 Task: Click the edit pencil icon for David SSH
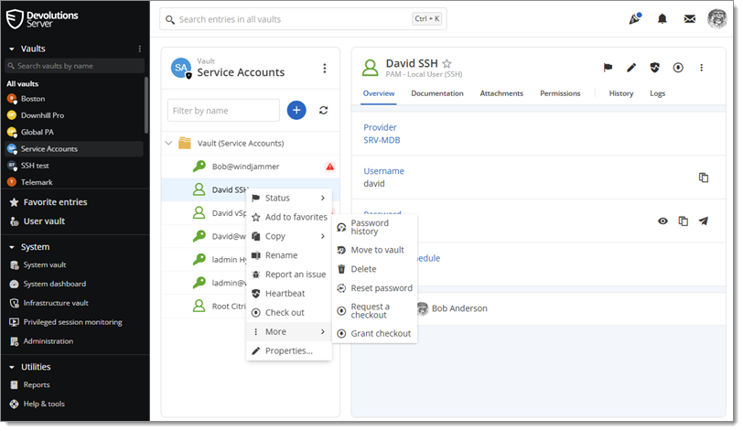(x=631, y=68)
